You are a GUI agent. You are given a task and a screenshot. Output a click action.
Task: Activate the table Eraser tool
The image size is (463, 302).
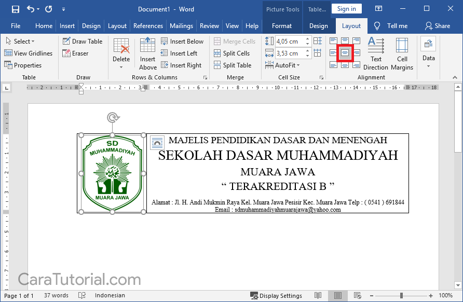tap(75, 53)
